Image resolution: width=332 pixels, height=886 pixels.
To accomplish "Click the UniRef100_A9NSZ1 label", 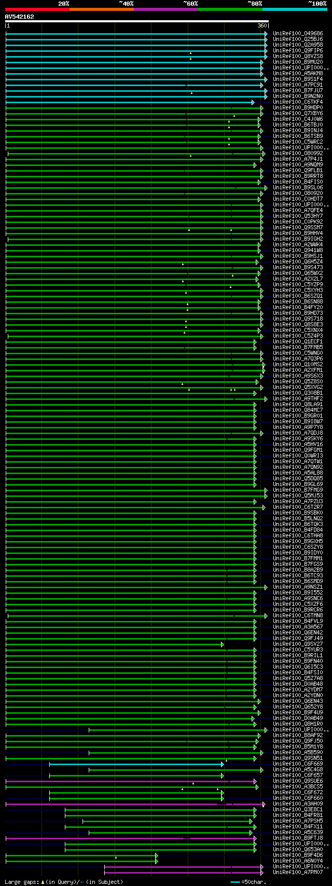I will (x=298, y=587).
